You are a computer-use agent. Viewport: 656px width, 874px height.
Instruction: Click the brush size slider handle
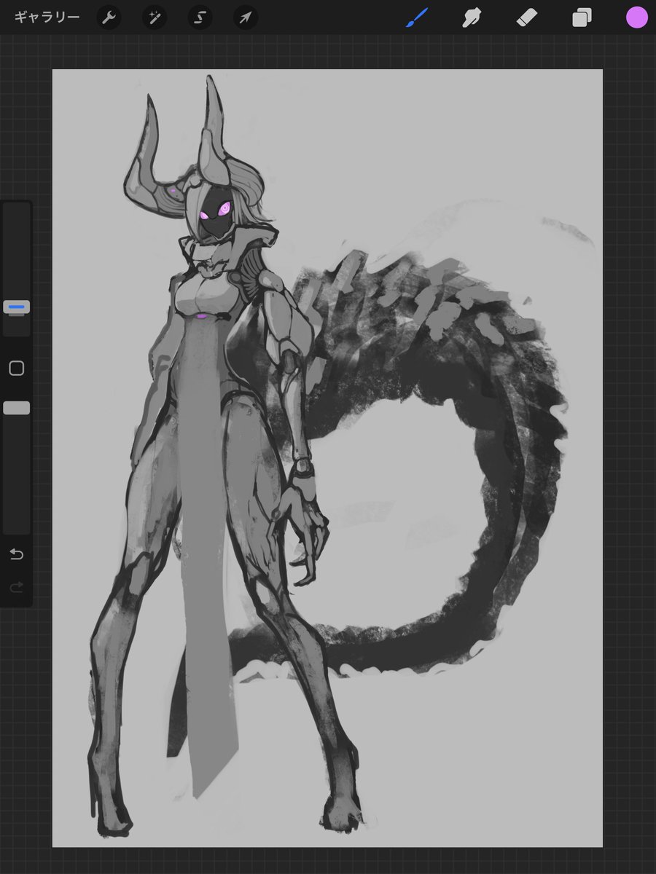(17, 307)
